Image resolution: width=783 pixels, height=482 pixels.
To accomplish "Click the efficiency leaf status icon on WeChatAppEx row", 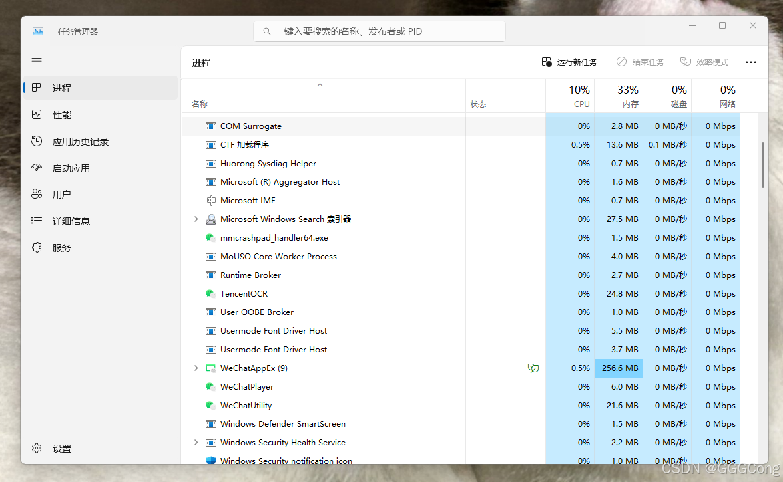I will point(533,368).
